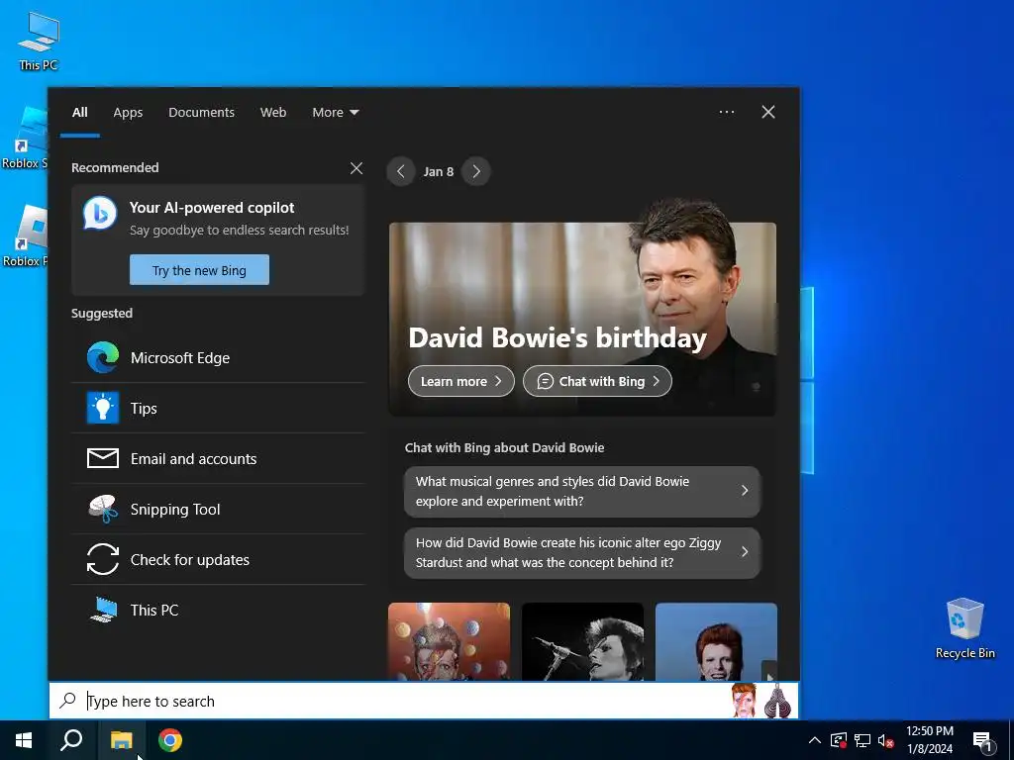The image size is (1014, 760).
Task: Open the Tips app suggestion
Action: 218,408
